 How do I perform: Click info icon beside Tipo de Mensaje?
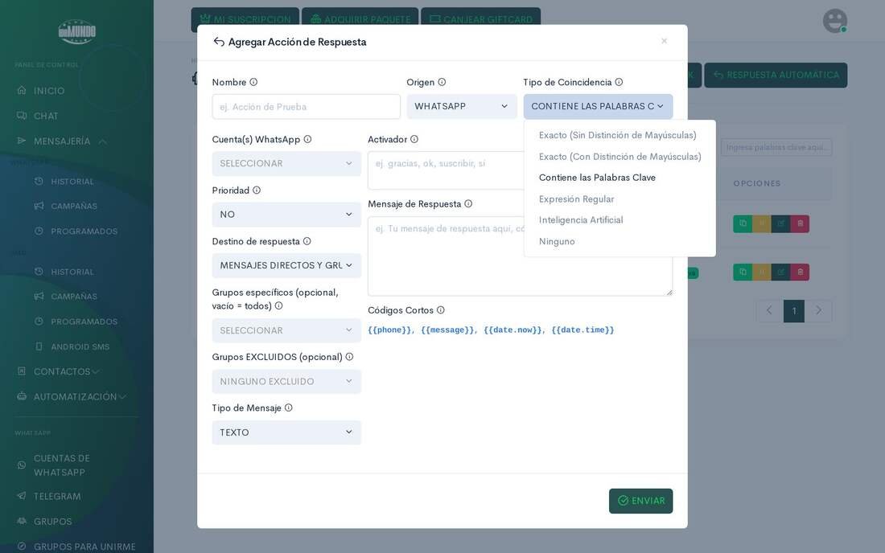tap(288, 407)
